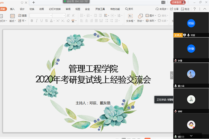Select 许缘's participant video tile
The height and width of the screenshot is (139, 209).
click(191, 49)
